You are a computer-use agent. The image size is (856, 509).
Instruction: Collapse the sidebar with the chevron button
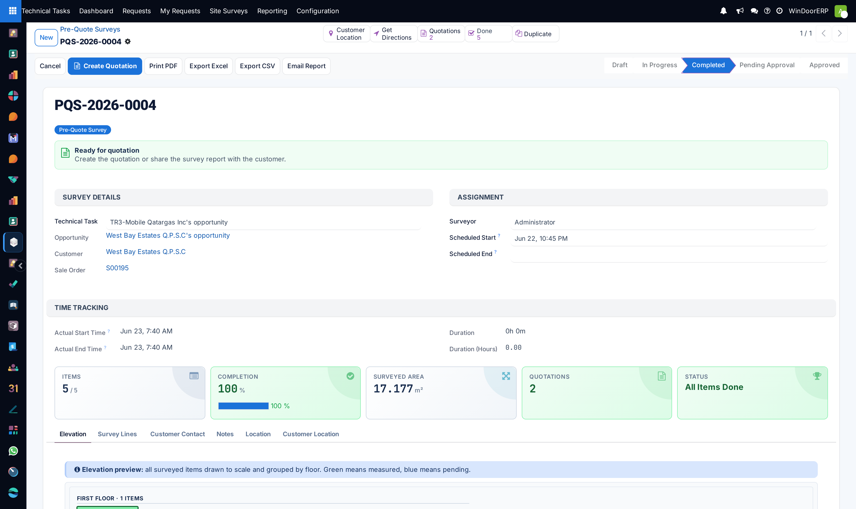click(x=21, y=266)
